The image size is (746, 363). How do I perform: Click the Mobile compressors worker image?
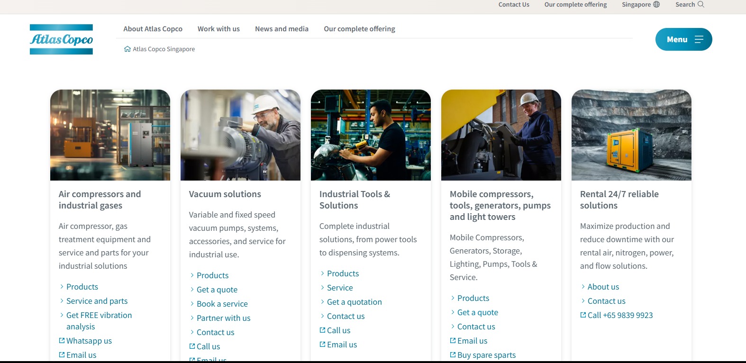pos(501,135)
